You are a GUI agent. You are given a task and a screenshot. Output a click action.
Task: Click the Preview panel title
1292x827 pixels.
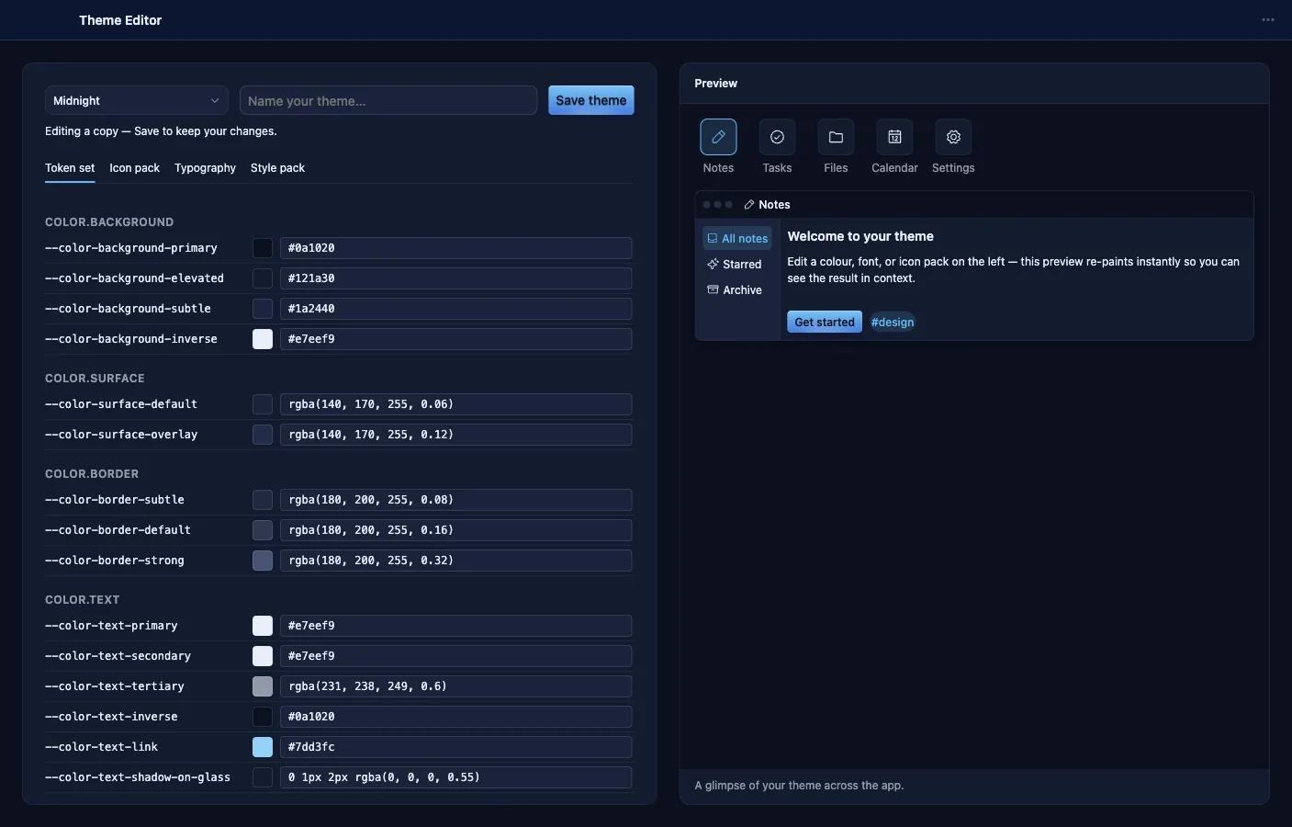[x=716, y=84]
